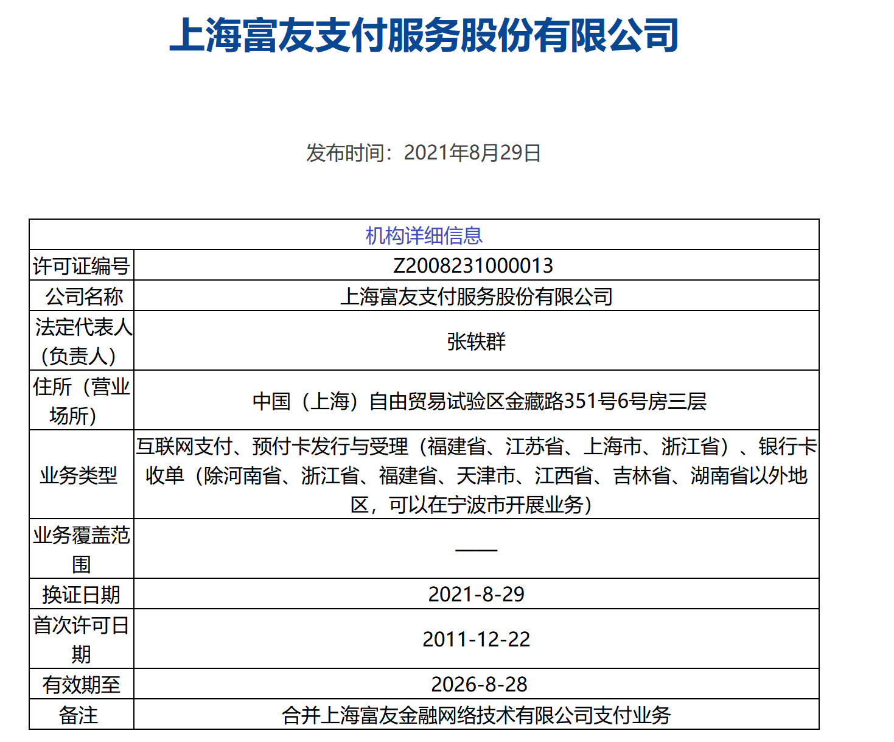
Task: Click the 机构详细信息 table header
Action: pos(424,235)
